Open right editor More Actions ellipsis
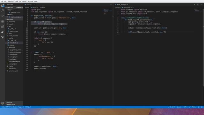Viewport: 204px width, 115px height. [x=201, y=4]
